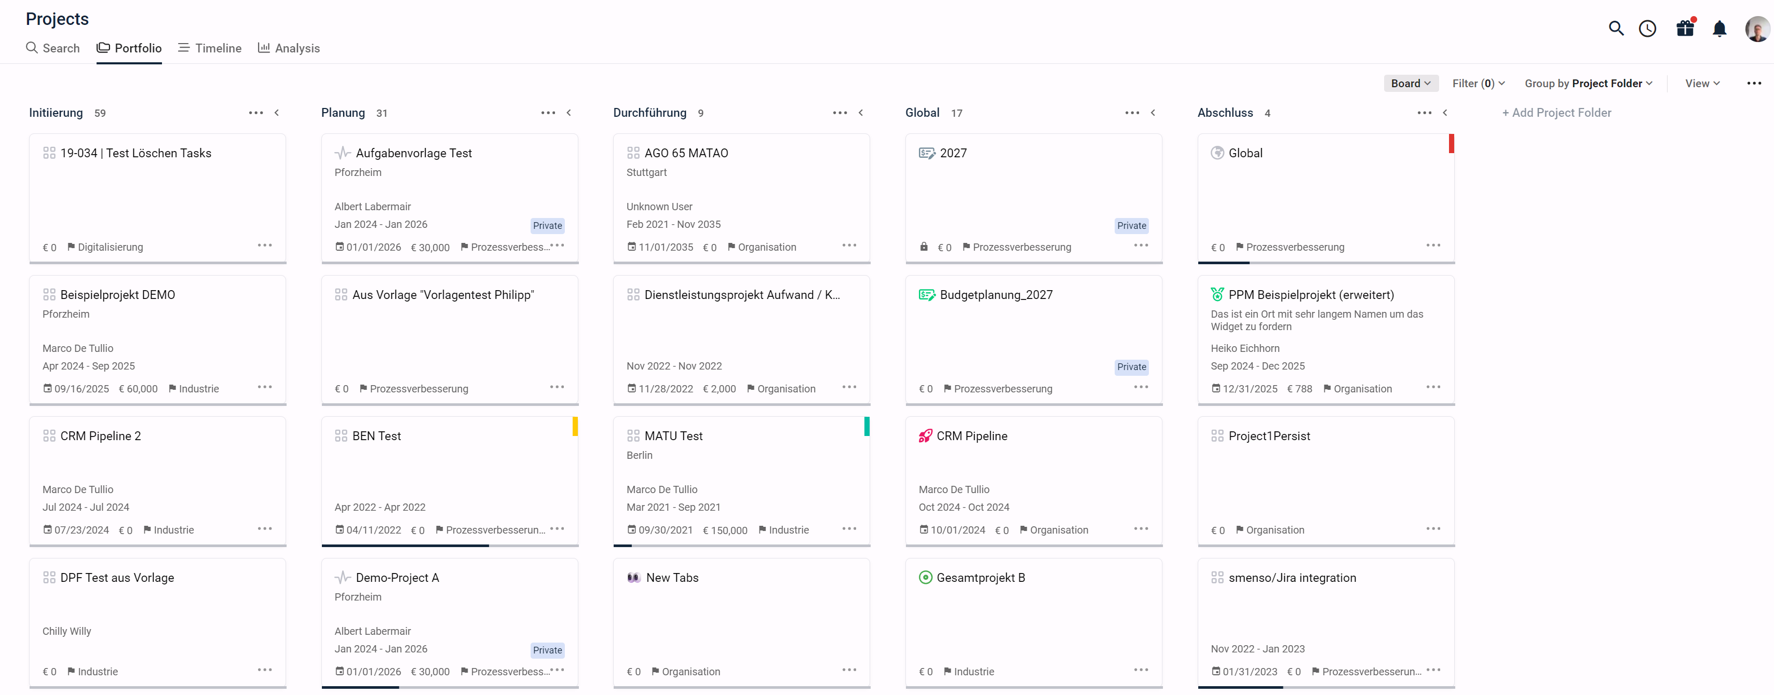Viewport: 1774px width, 695px height.
Task: Open the gift box news icon
Action: tap(1685, 28)
